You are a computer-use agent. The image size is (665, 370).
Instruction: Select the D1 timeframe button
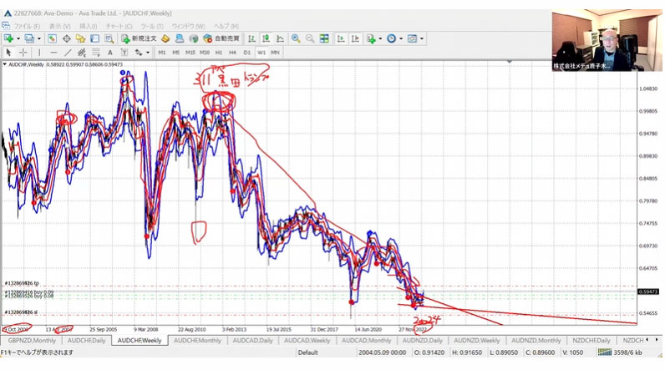tap(247, 52)
